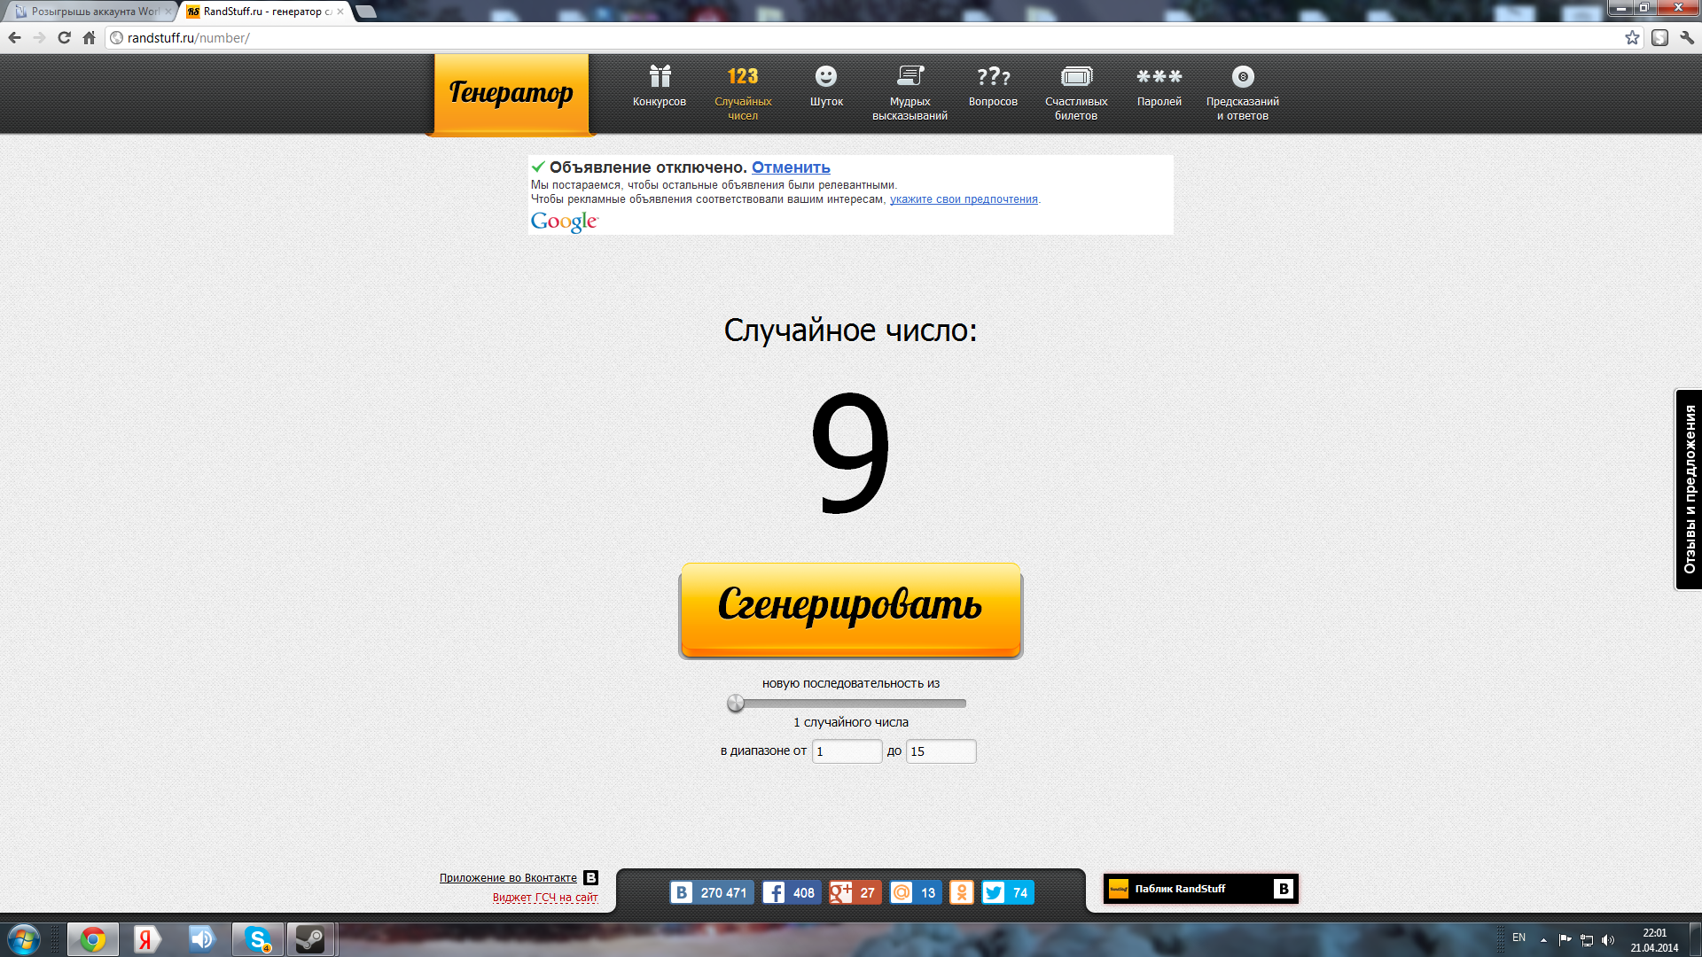
Task: Share via VKontakte button 270 471
Action: 712,892
